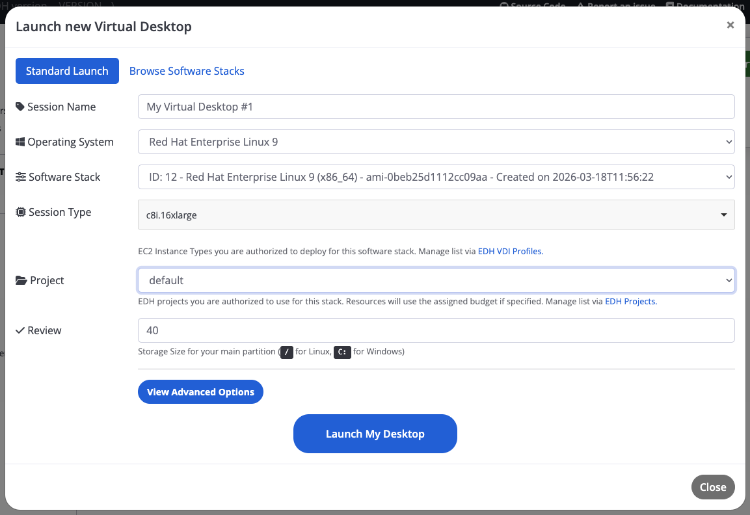Switch to the Standard Launch tab
750x515 pixels.
click(x=67, y=71)
